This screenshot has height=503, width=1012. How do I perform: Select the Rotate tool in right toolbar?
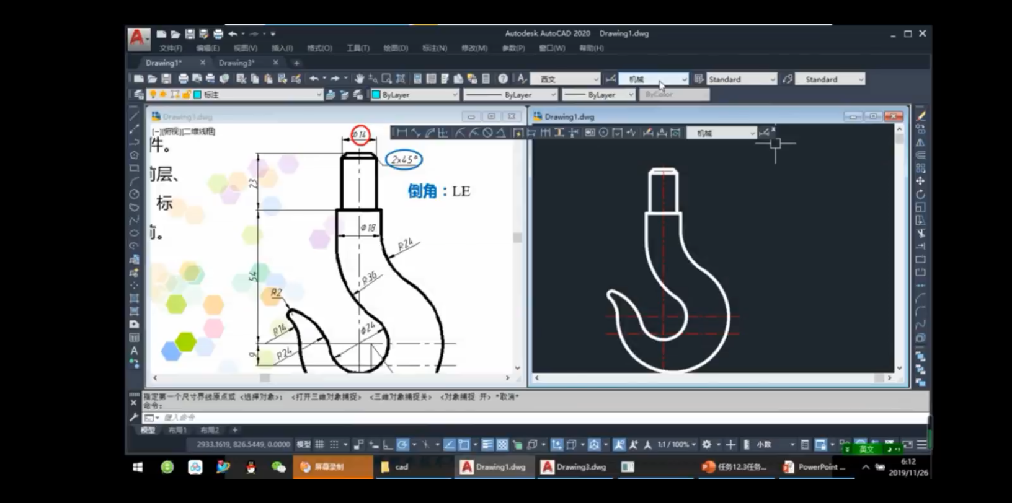[x=921, y=194]
